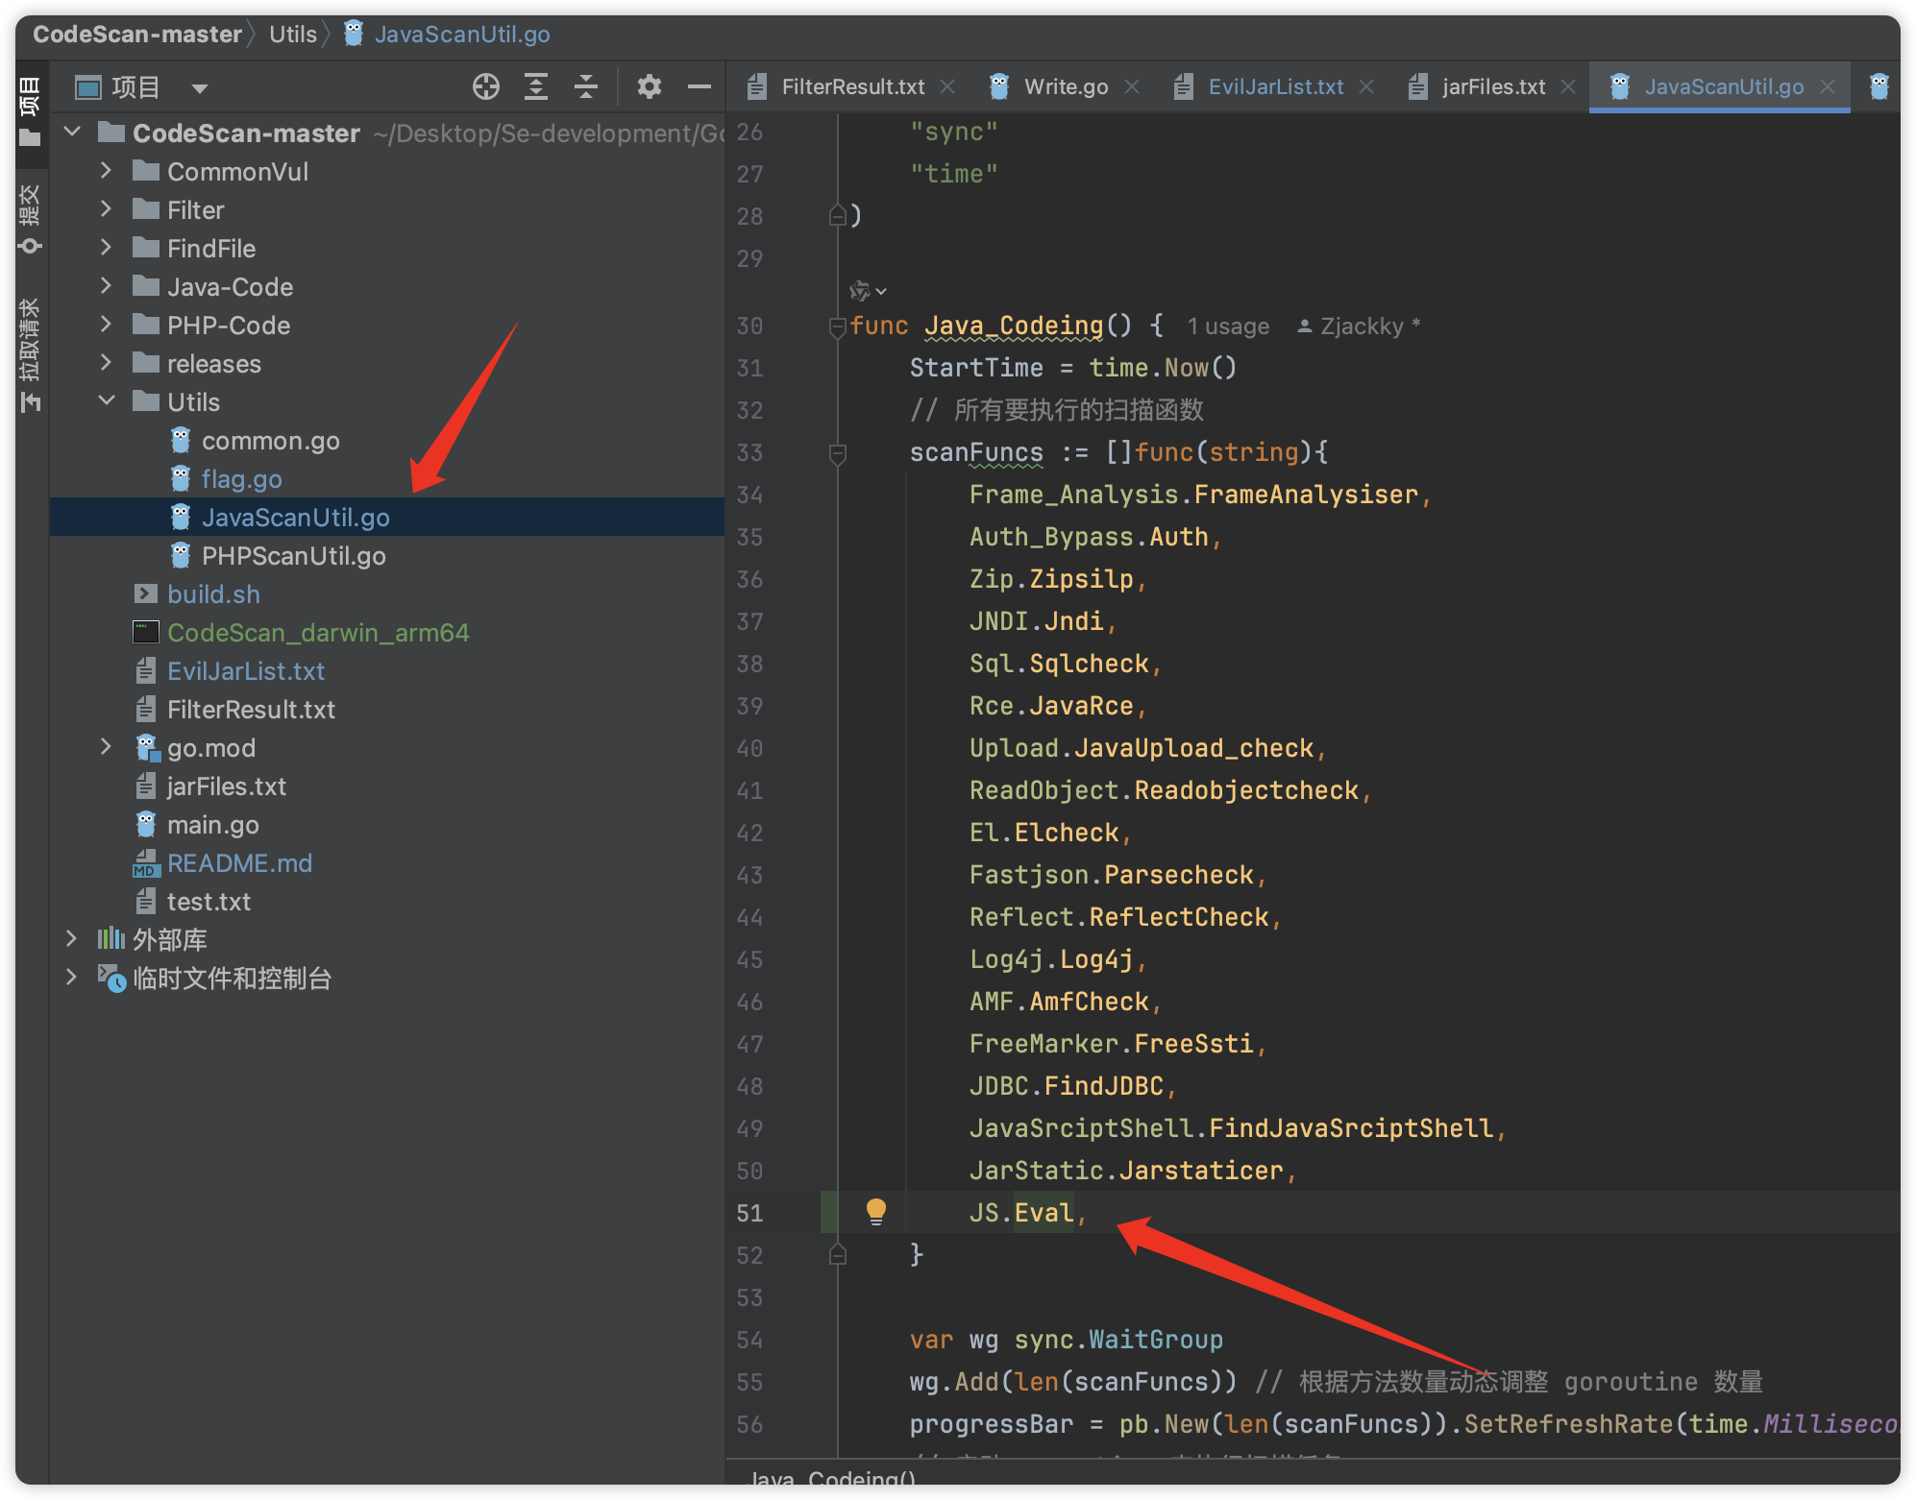Expand the go.mod node
The height and width of the screenshot is (1500, 1916).
click(x=107, y=747)
